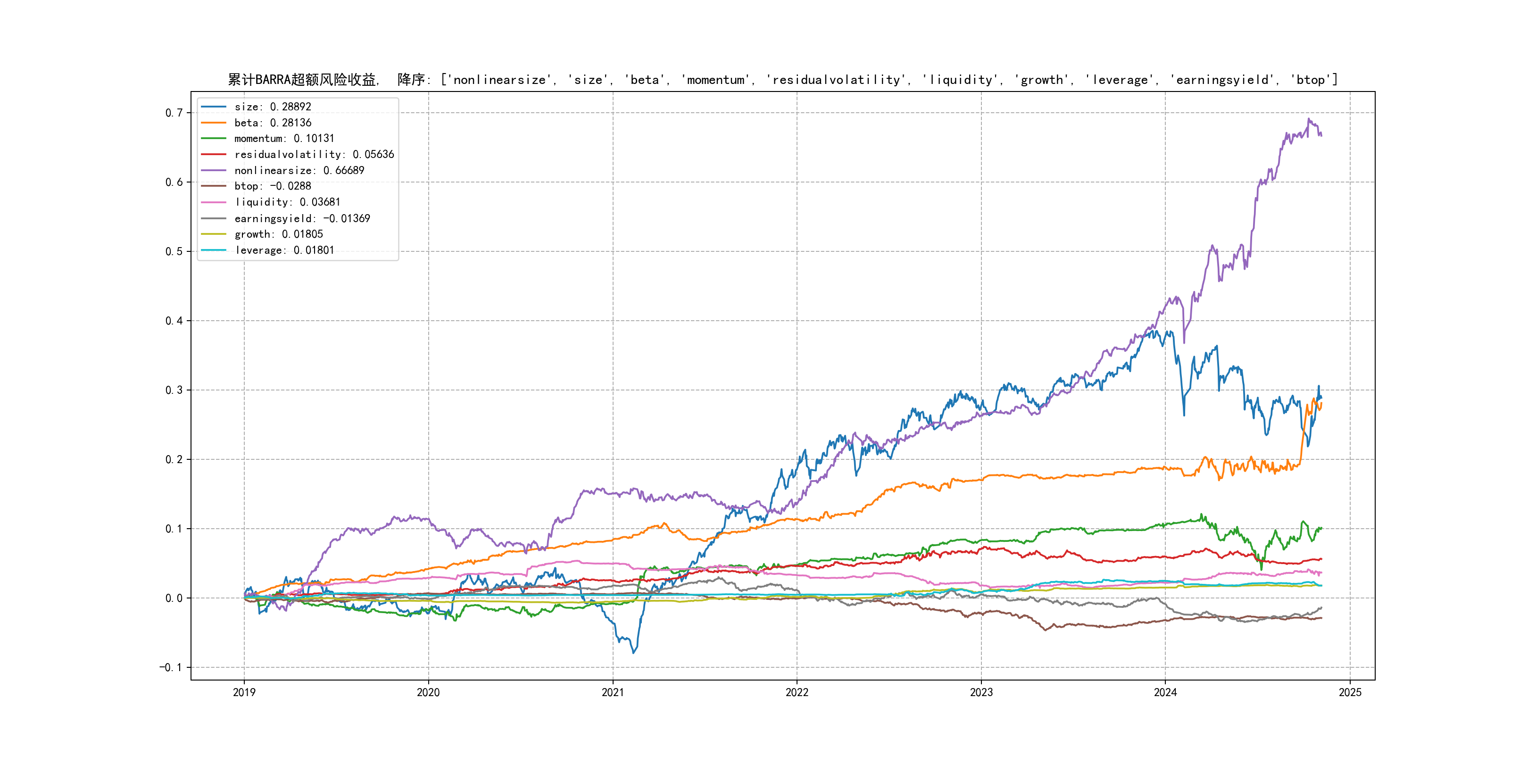
Task: Click the 0.7 y-axis tick label
Action: [x=174, y=113]
